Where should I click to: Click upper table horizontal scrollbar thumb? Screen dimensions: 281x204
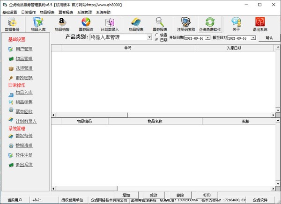click(x=92, y=115)
